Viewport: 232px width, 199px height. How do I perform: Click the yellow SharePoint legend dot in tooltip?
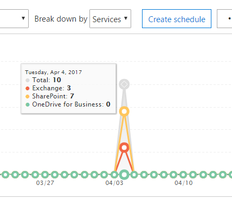[28, 96]
